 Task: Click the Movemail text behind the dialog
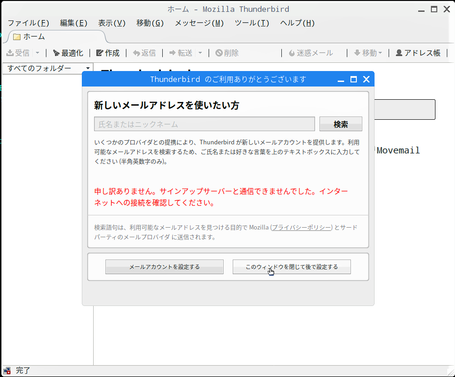398,150
